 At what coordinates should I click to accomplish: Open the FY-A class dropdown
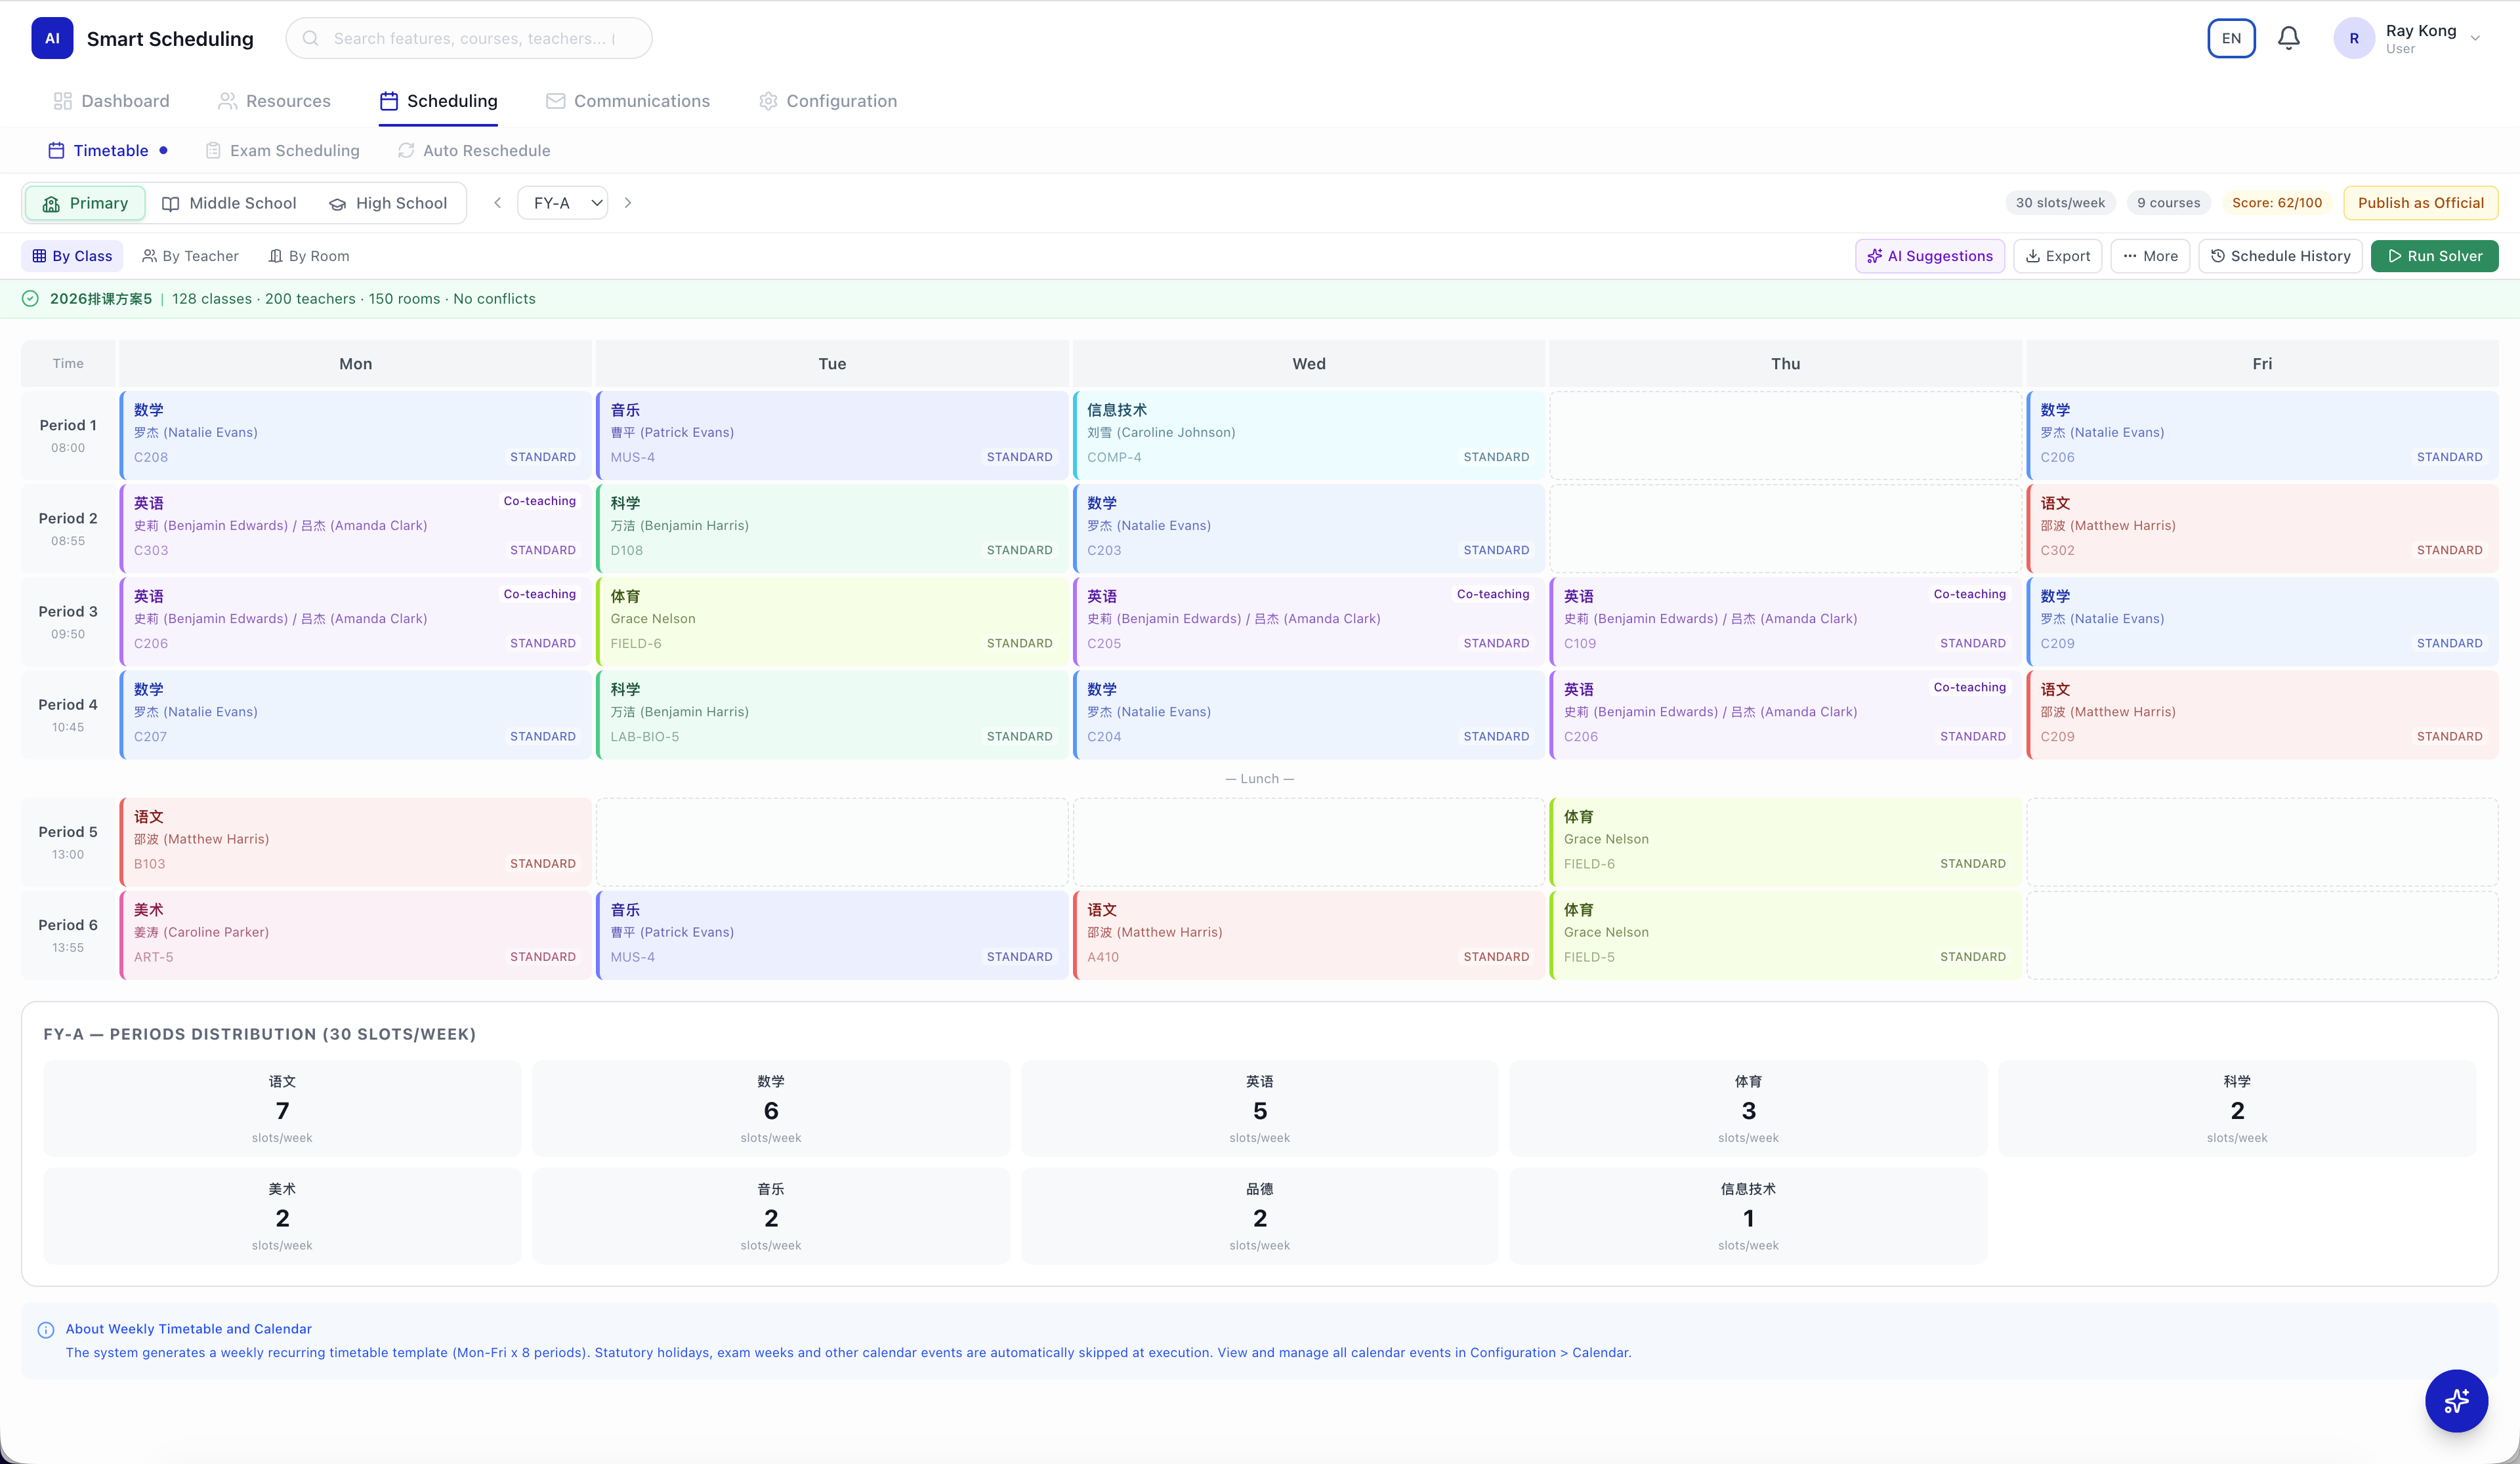coord(563,203)
